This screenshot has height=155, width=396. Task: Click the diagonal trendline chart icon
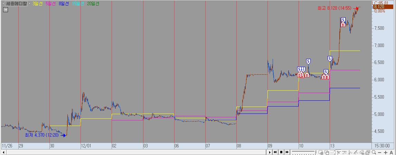(356, 152)
